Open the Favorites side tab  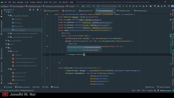pos(1,79)
